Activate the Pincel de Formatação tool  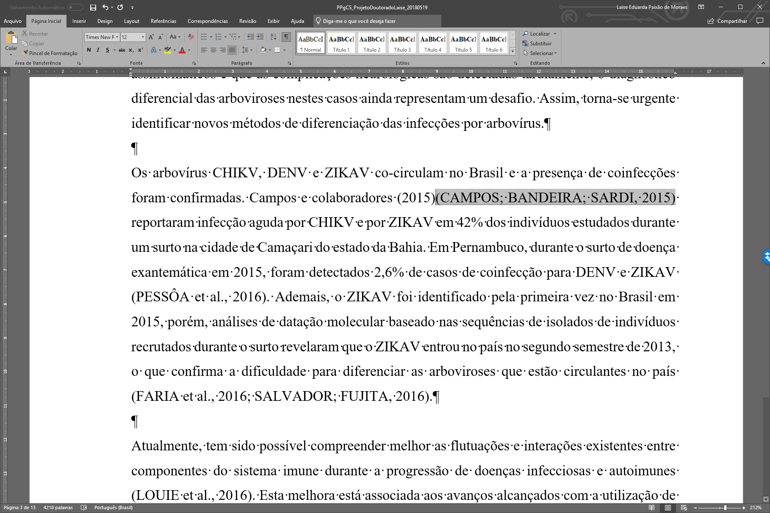pos(50,53)
